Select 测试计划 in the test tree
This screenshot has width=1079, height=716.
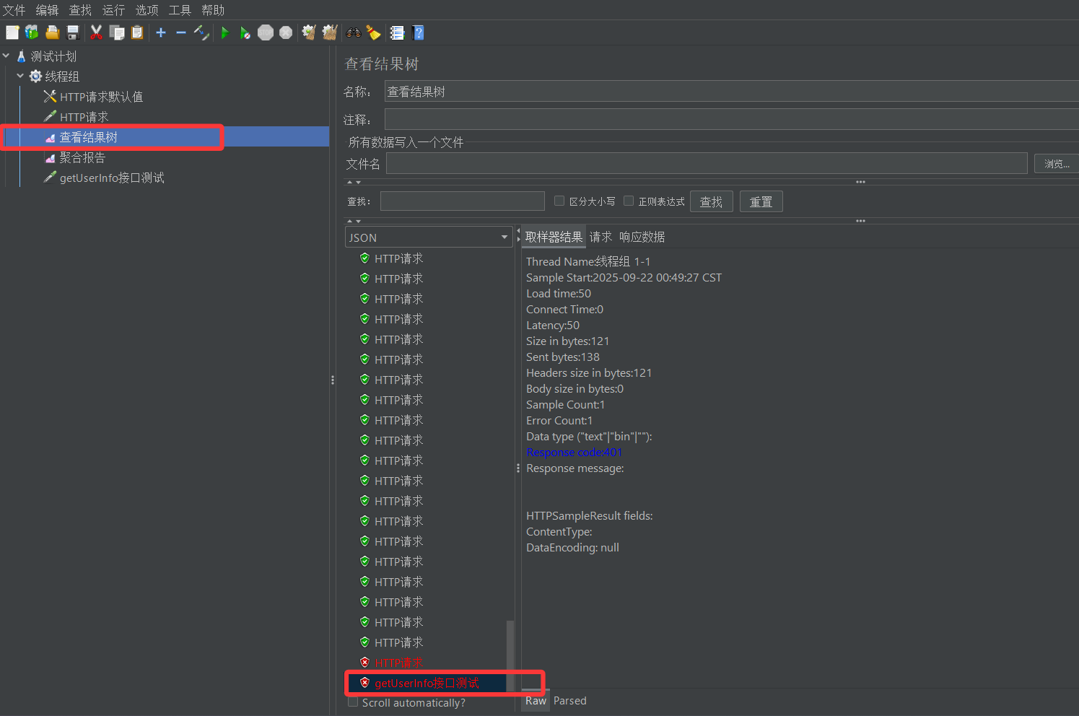53,56
